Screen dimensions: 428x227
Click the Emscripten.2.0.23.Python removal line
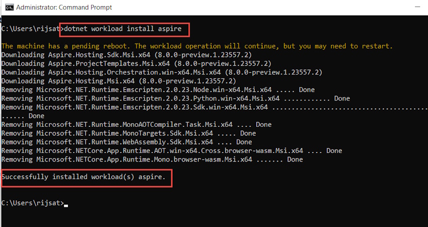[x=176, y=99]
